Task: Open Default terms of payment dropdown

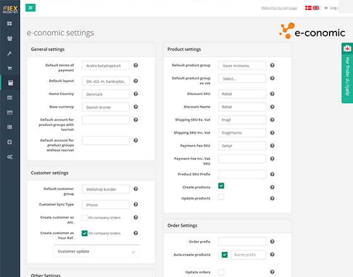Action: tap(106, 65)
